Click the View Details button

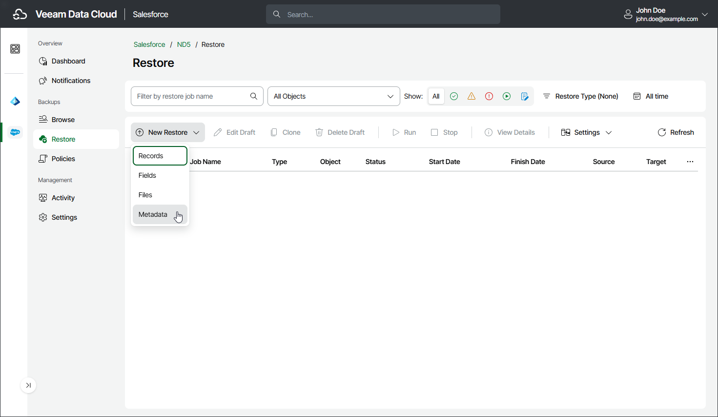coord(510,132)
